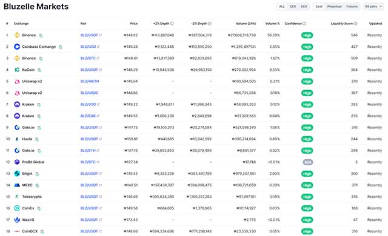Viewport: 388px width, 236px height.
Task: Click the badge icon beside CoinDCX
Action: [42, 232]
